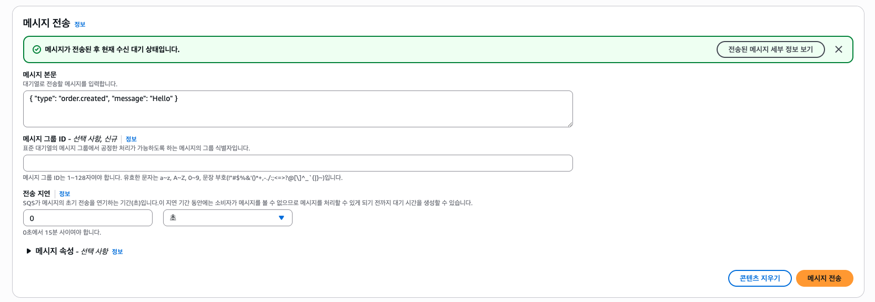Click the banner's delivery status message text
This screenshot has width=875, height=302.
coord(112,49)
